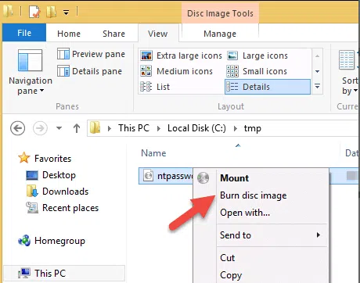The image size is (360, 283).
Task: Open Recent places in navigation pane
Action: 70,208
